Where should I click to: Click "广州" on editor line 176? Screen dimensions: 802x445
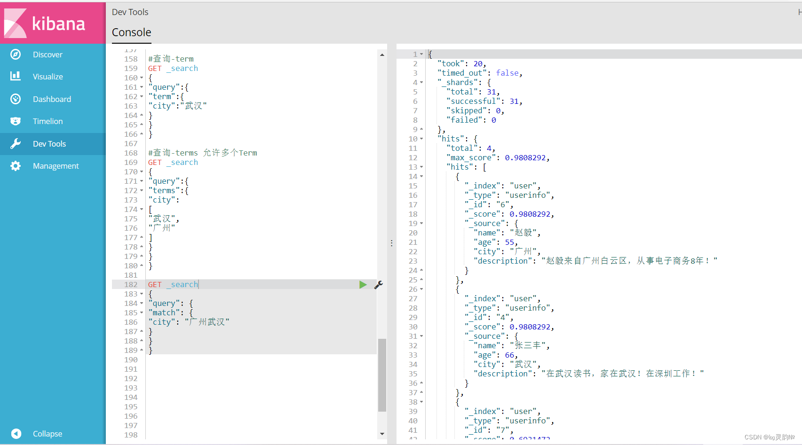click(162, 228)
